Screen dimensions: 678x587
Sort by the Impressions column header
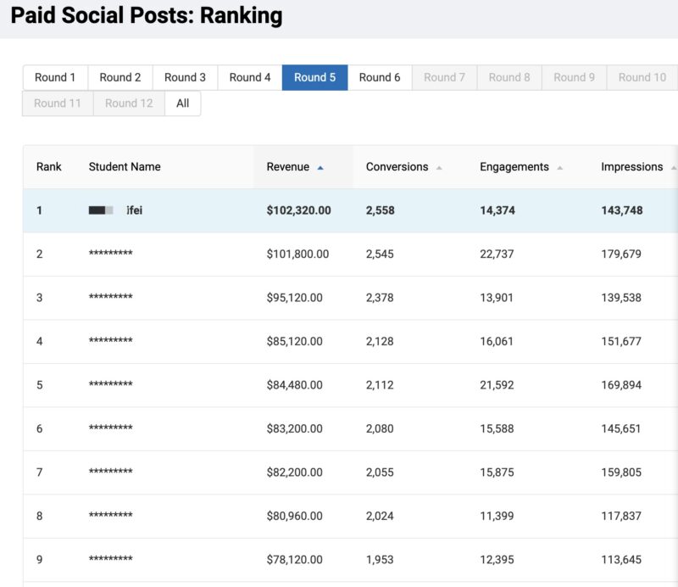coord(633,166)
